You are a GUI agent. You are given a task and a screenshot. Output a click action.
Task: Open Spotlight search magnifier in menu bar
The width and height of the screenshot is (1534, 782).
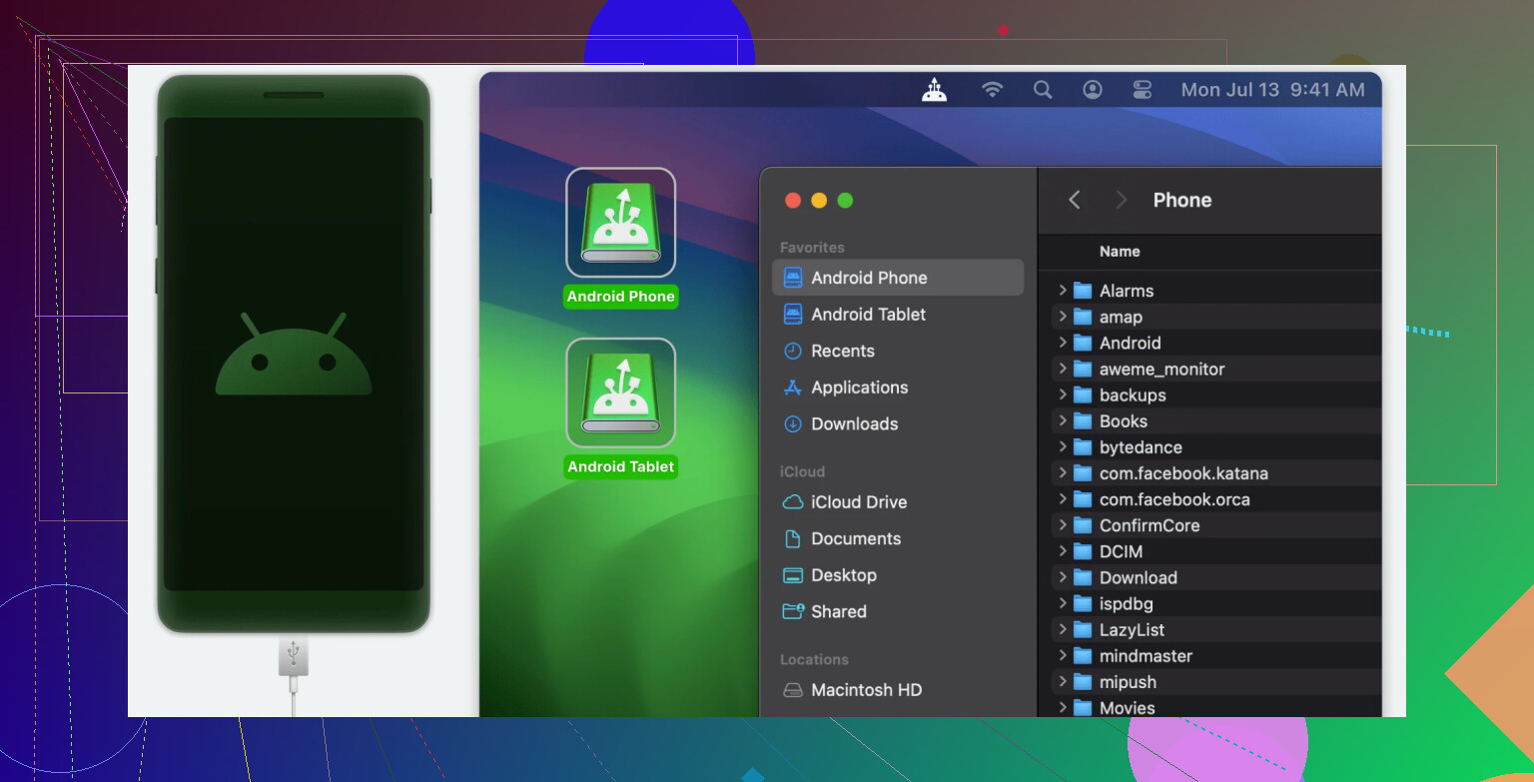[1043, 90]
